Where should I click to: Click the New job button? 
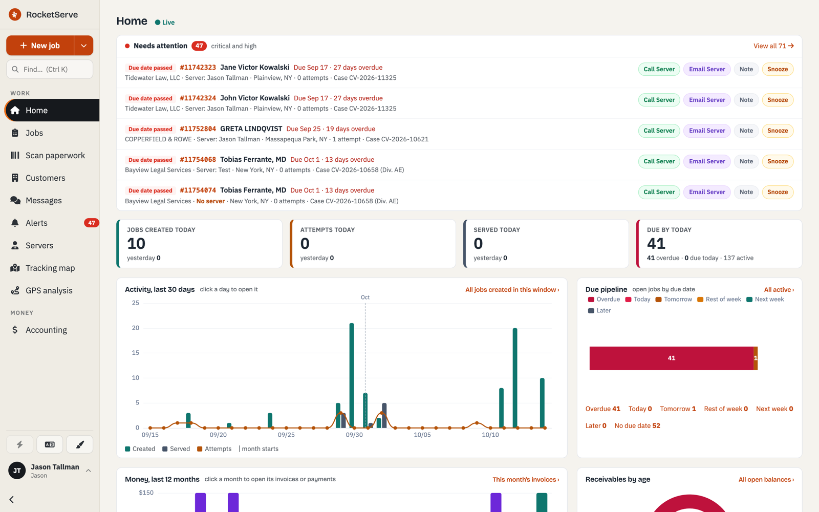coord(40,46)
